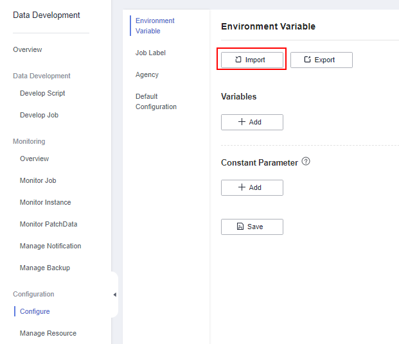Screen dimensions: 399x344
Task: Save the environment variable settings
Action: coord(252,227)
